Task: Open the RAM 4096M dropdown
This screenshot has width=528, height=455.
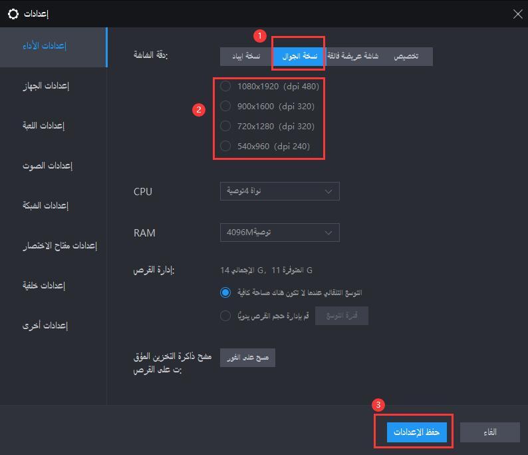Action: [280, 232]
